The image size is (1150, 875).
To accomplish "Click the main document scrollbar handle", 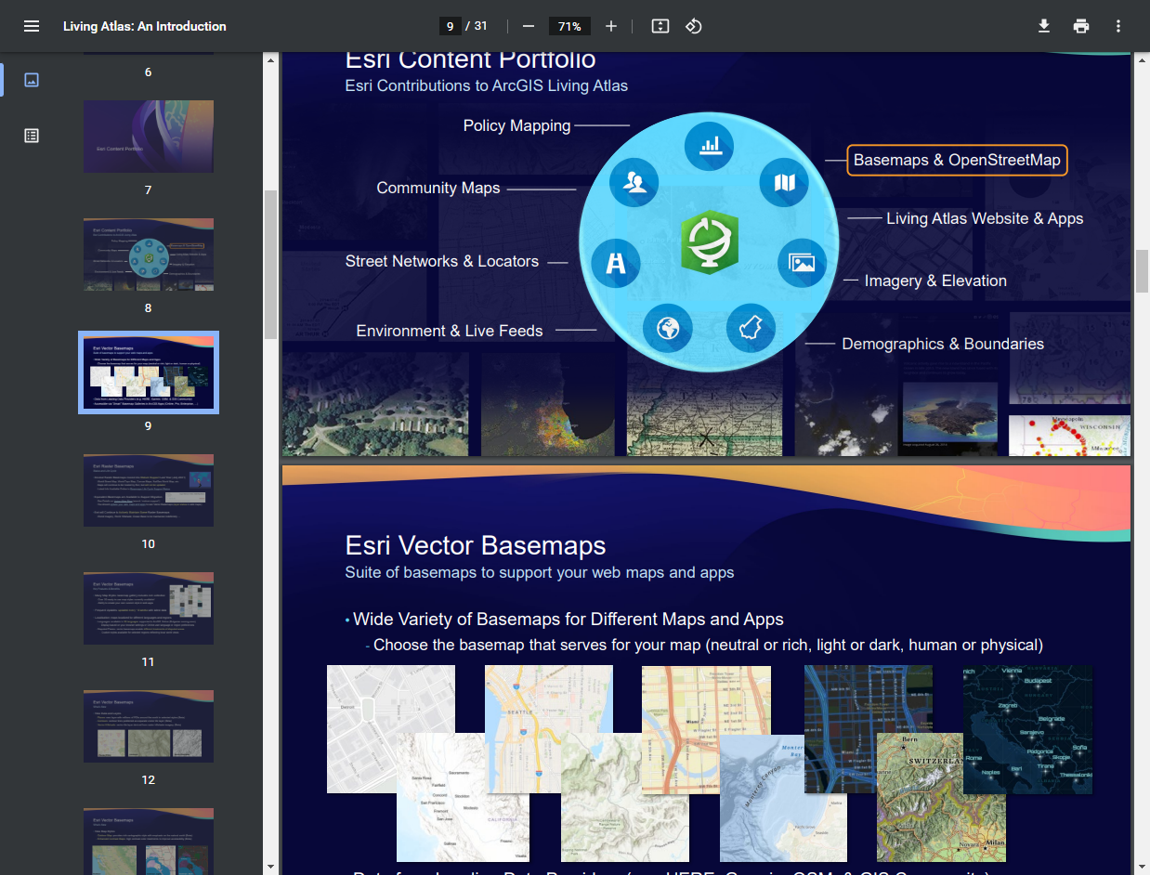I will (1142, 270).
